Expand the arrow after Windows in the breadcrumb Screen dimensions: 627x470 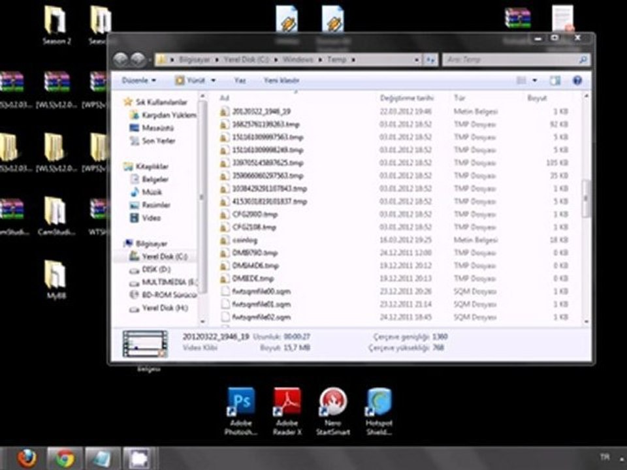(320, 60)
